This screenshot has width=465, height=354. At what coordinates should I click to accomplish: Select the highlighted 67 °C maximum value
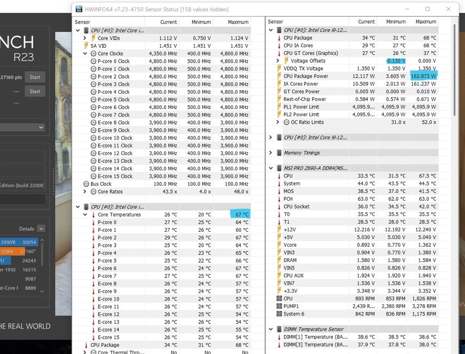tap(240, 214)
